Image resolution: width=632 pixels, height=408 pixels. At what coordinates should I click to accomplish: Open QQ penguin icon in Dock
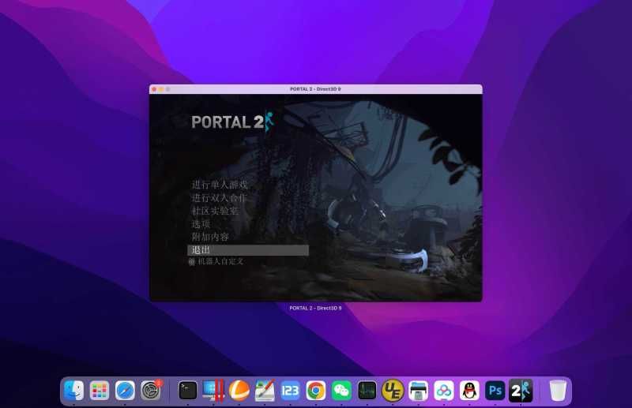pyautogui.click(x=469, y=391)
